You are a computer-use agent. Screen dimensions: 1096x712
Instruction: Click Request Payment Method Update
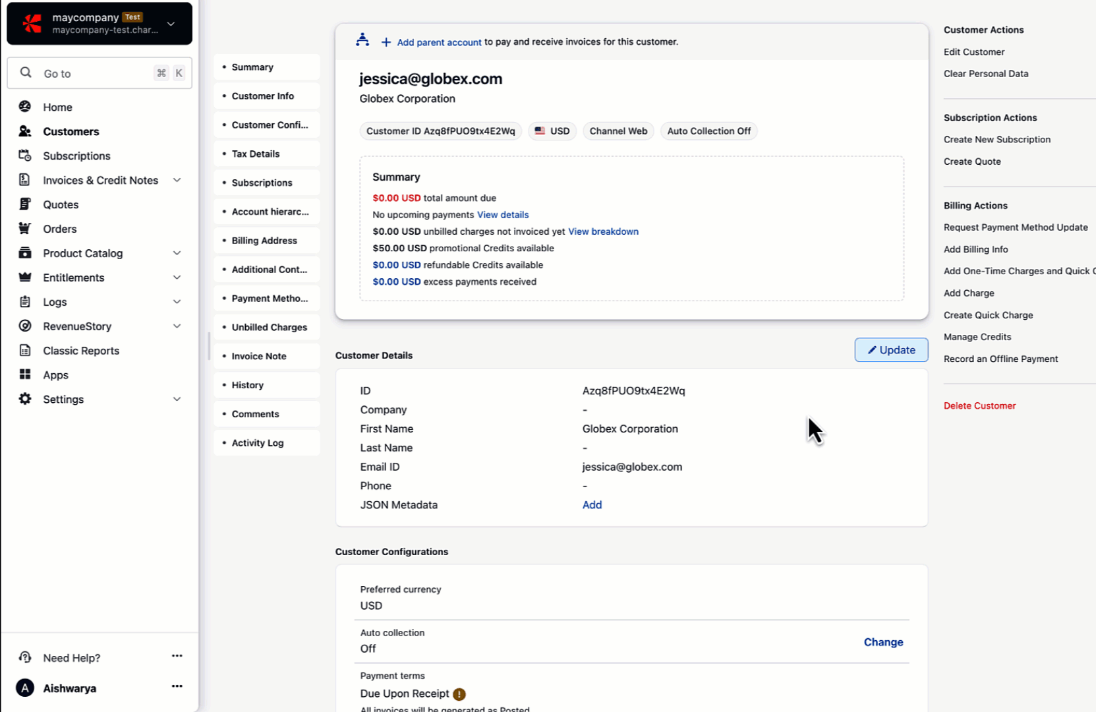point(1015,227)
